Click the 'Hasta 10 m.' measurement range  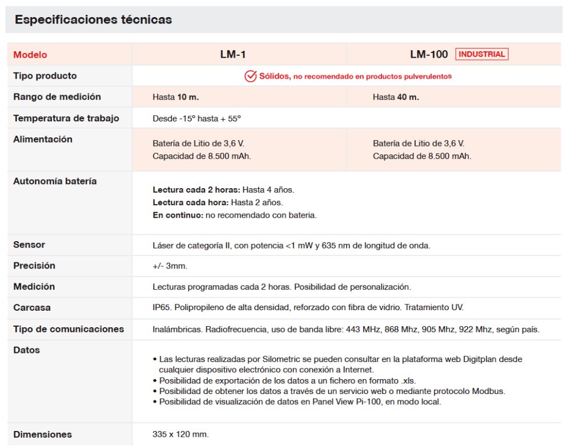point(176,97)
